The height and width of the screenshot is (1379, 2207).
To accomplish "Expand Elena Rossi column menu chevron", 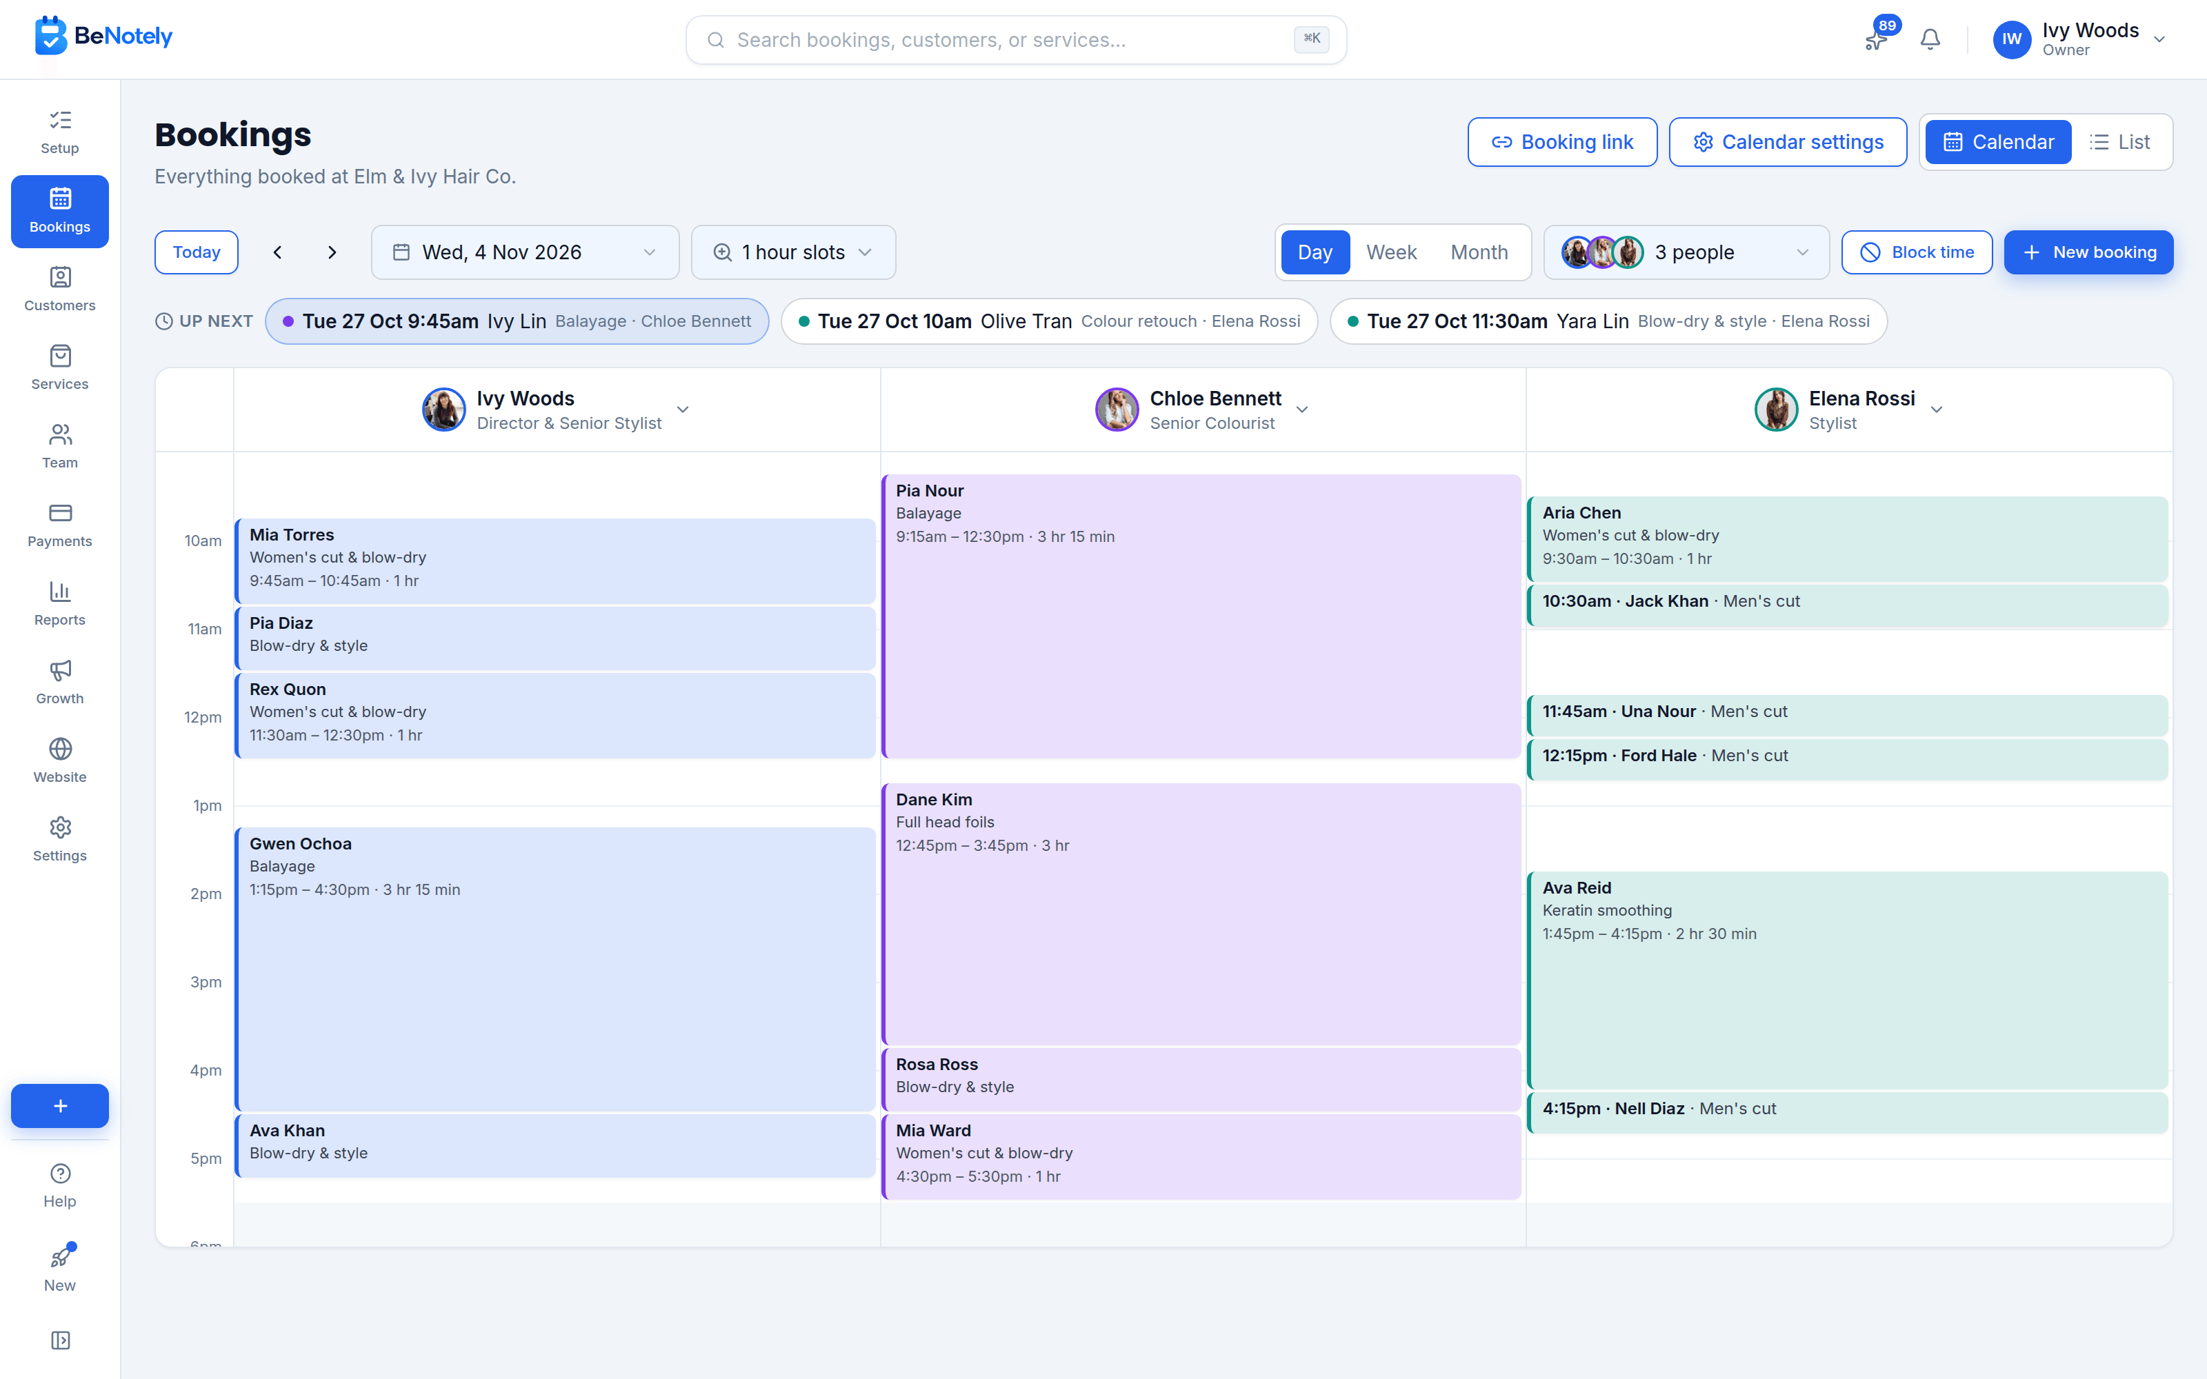I will pyautogui.click(x=1936, y=410).
